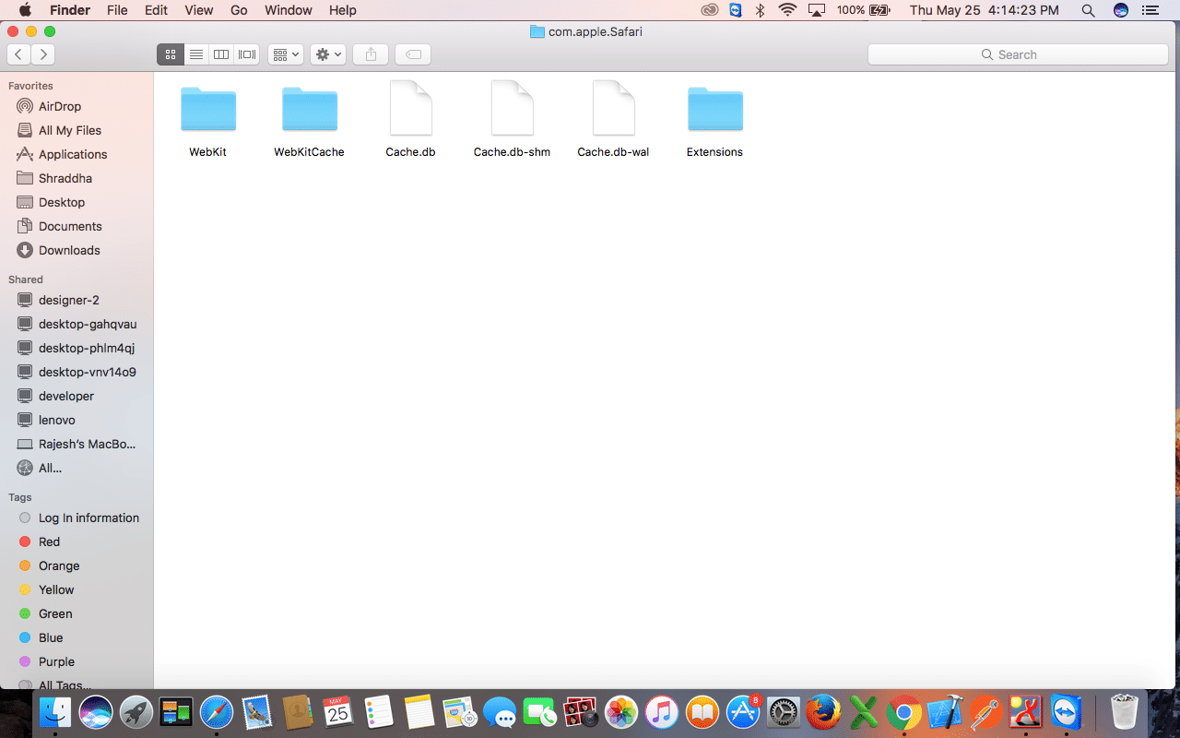Open the Window menu
The width and height of the screenshot is (1180, 738).
tap(289, 10)
